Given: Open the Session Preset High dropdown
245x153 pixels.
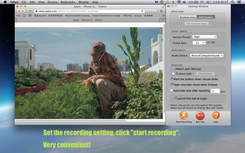Looking at the screenshot, I should [204, 37].
